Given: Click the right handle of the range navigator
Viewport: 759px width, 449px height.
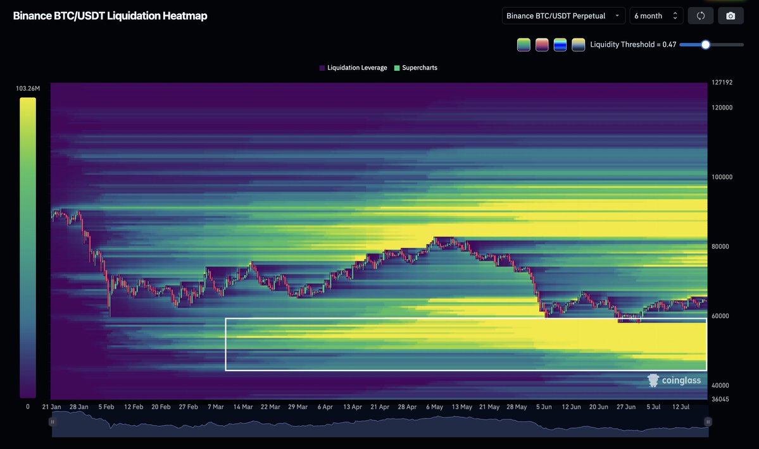Looking at the screenshot, I should click(708, 421).
